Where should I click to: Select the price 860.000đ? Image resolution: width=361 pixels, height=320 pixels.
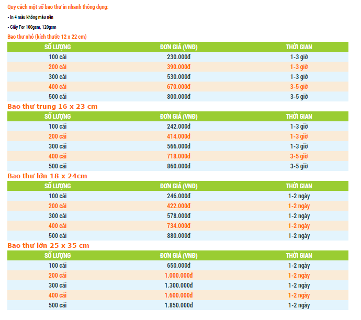(x=179, y=166)
